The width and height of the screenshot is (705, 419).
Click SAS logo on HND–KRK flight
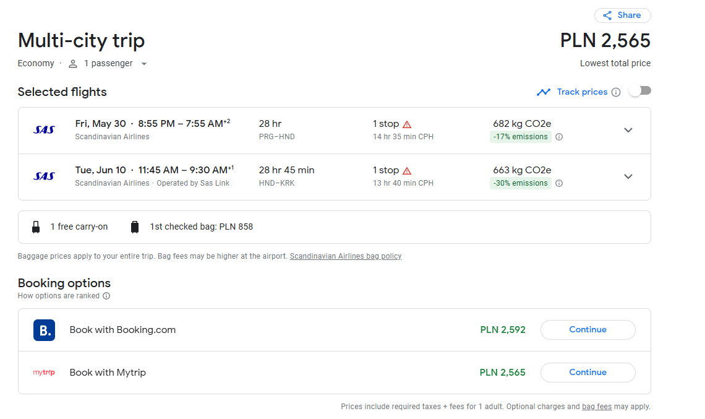(44, 176)
